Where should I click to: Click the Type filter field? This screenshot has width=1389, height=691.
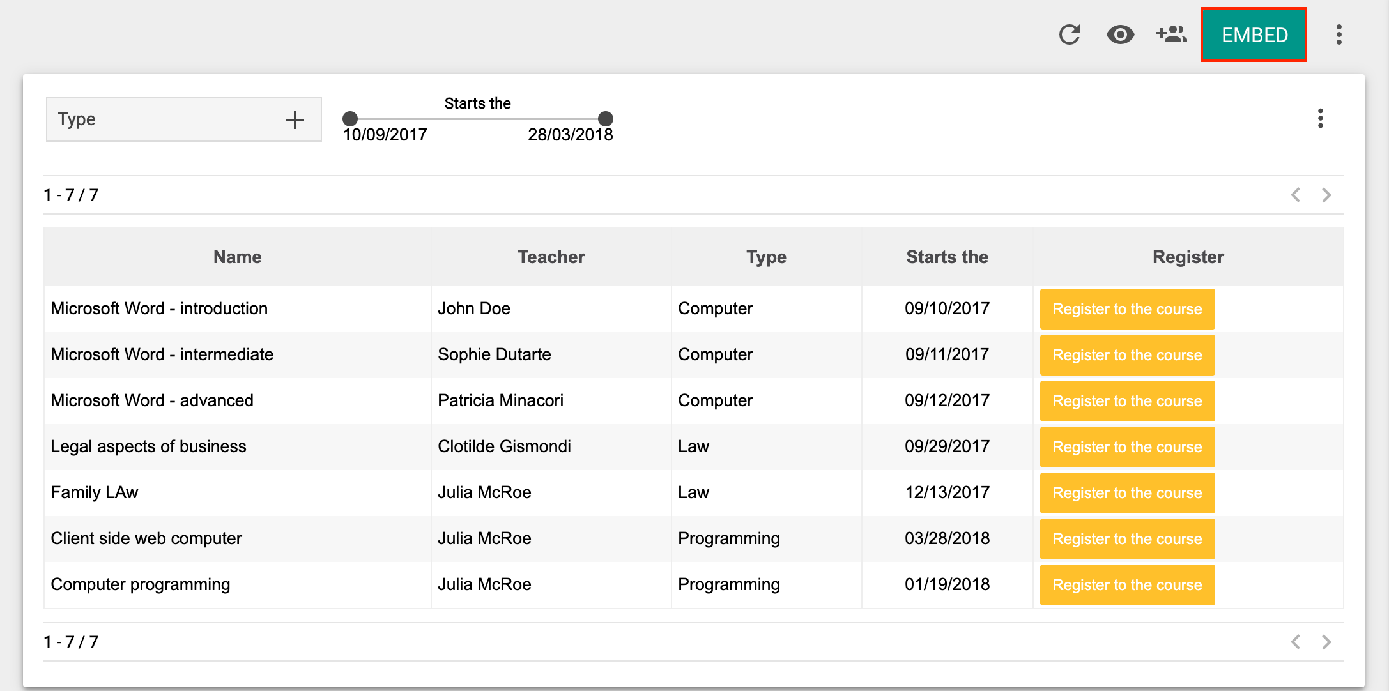pyautogui.click(x=184, y=119)
